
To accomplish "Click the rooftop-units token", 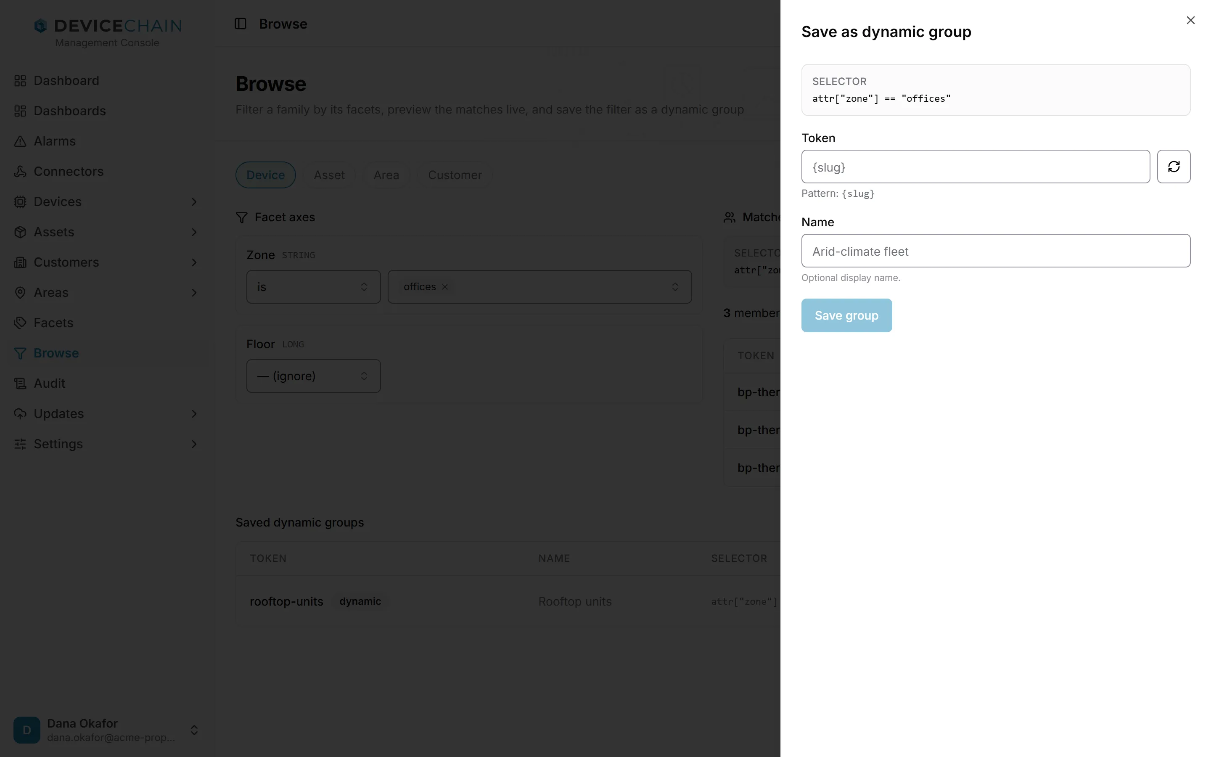I will click(x=286, y=601).
